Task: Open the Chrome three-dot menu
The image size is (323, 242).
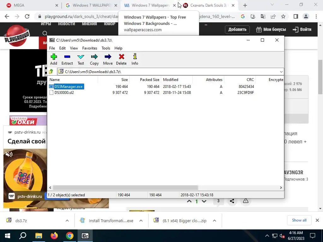Action: (316, 16)
